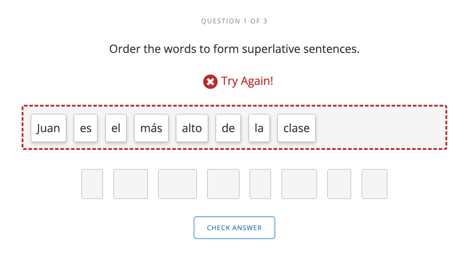Click the fifth empty answer slot
Screen dimensions: 471x260
tap(260, 184)
